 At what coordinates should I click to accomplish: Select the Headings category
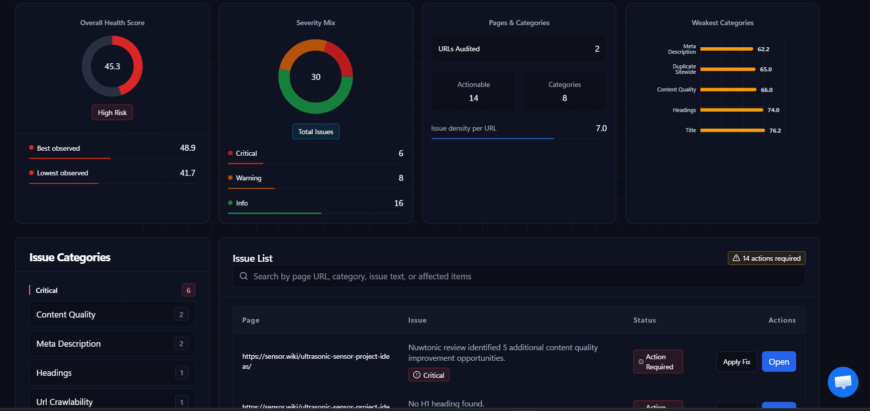pyautogui.click(x=112, y=373)
